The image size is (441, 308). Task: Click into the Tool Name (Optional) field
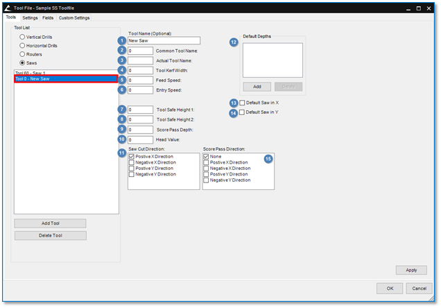(x=164, y=41)
